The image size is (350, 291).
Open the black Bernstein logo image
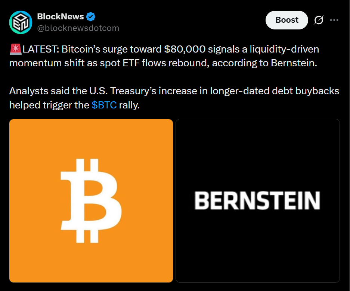tap(258, 201)
